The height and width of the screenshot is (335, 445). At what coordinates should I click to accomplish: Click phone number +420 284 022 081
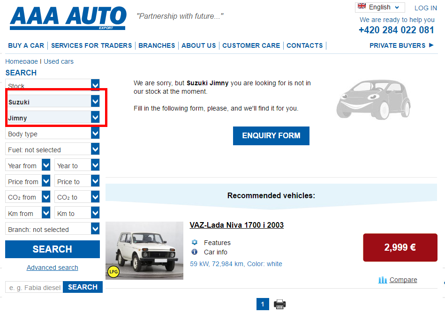396,30
